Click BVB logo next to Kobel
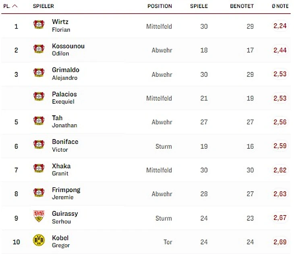Image resolution: width=294 pixels, height=254 pixels. click(39, 240)
